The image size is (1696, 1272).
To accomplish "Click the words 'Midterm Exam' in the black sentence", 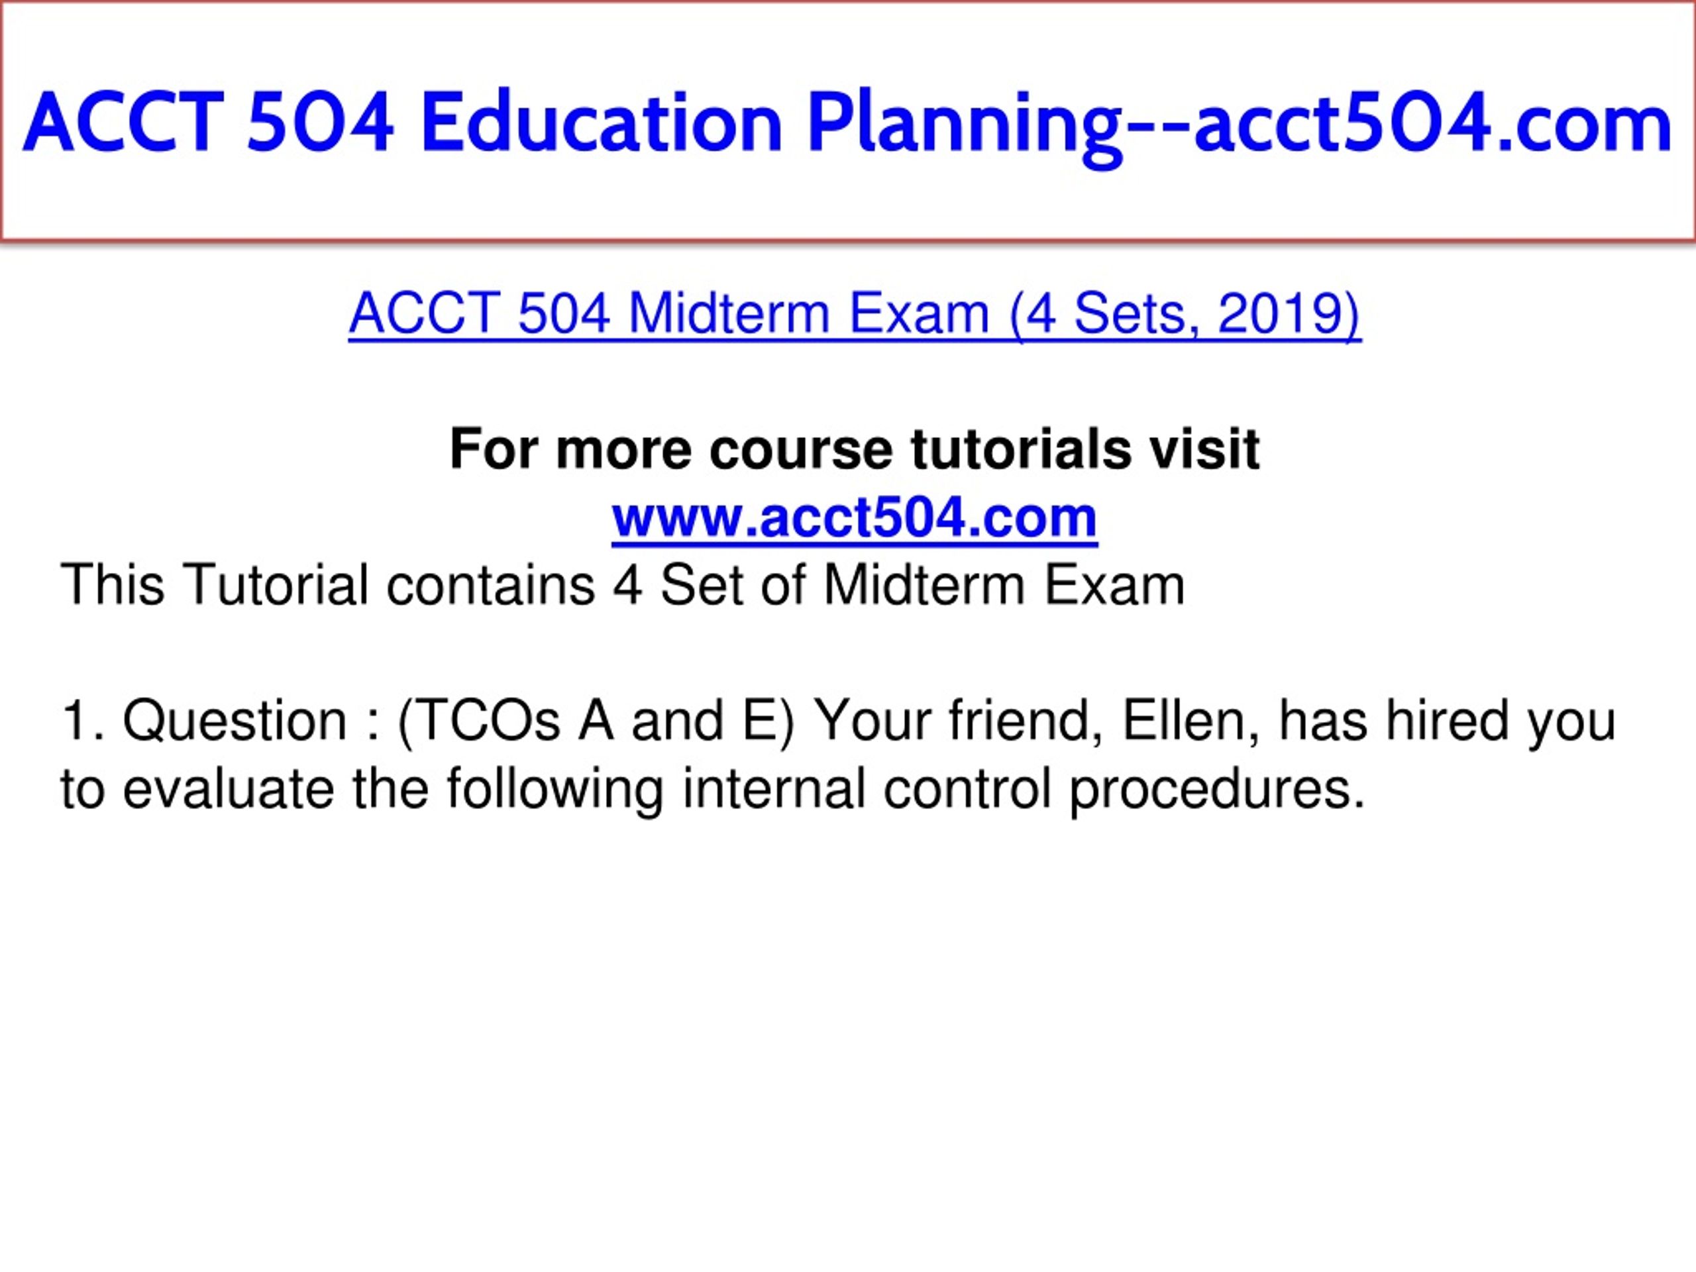I will tap(1004, 585).
